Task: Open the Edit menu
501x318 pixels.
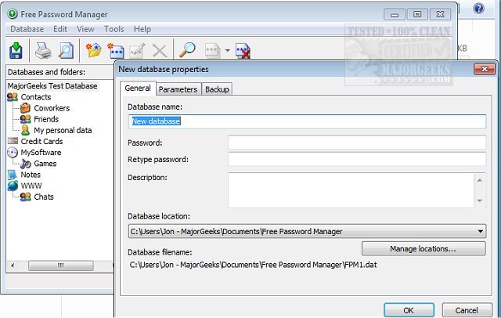Action: [60, 29]
